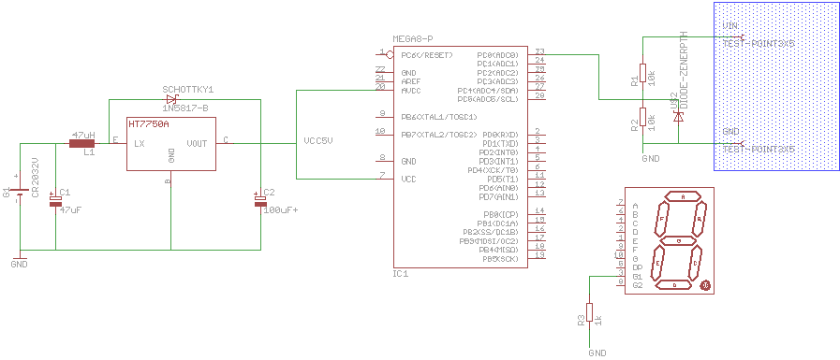Click the VCC5V net label

(x=318, y=141)
